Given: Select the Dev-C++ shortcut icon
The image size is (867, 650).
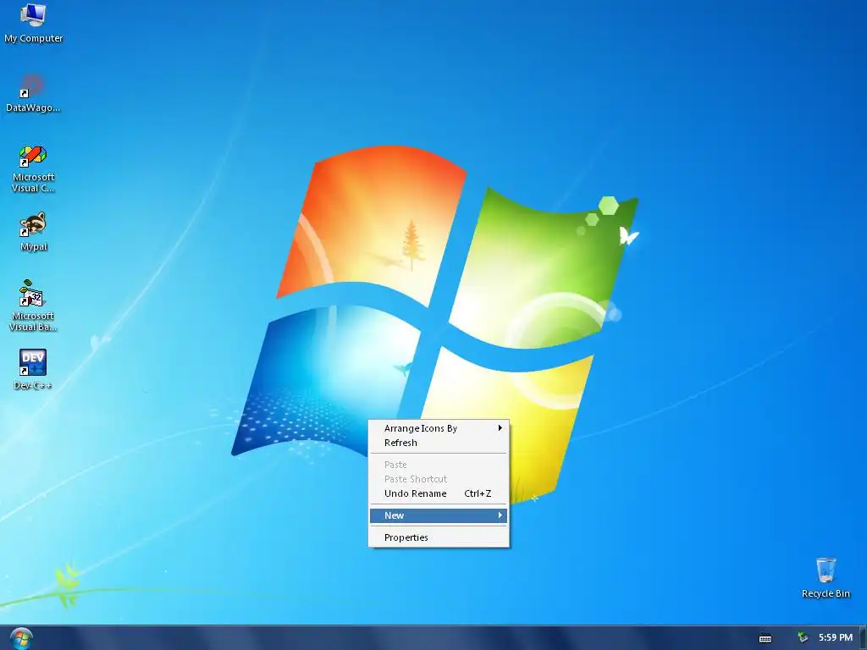Looking at the screenshot, I should [33, 369].
